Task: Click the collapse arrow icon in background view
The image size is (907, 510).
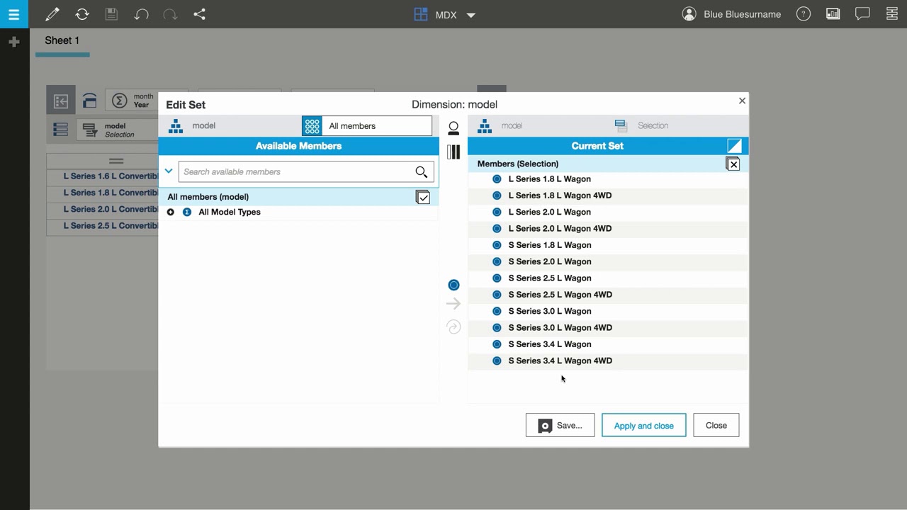Action: click(x=61, y=101)
